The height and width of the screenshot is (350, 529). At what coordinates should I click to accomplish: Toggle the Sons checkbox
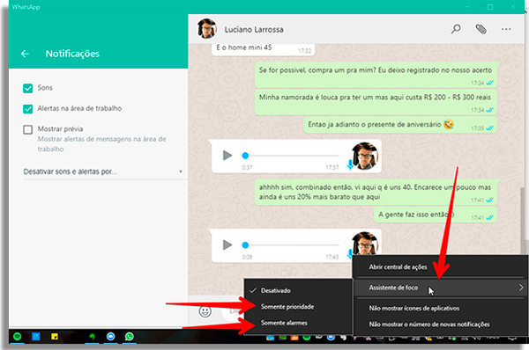pos(27,88)
